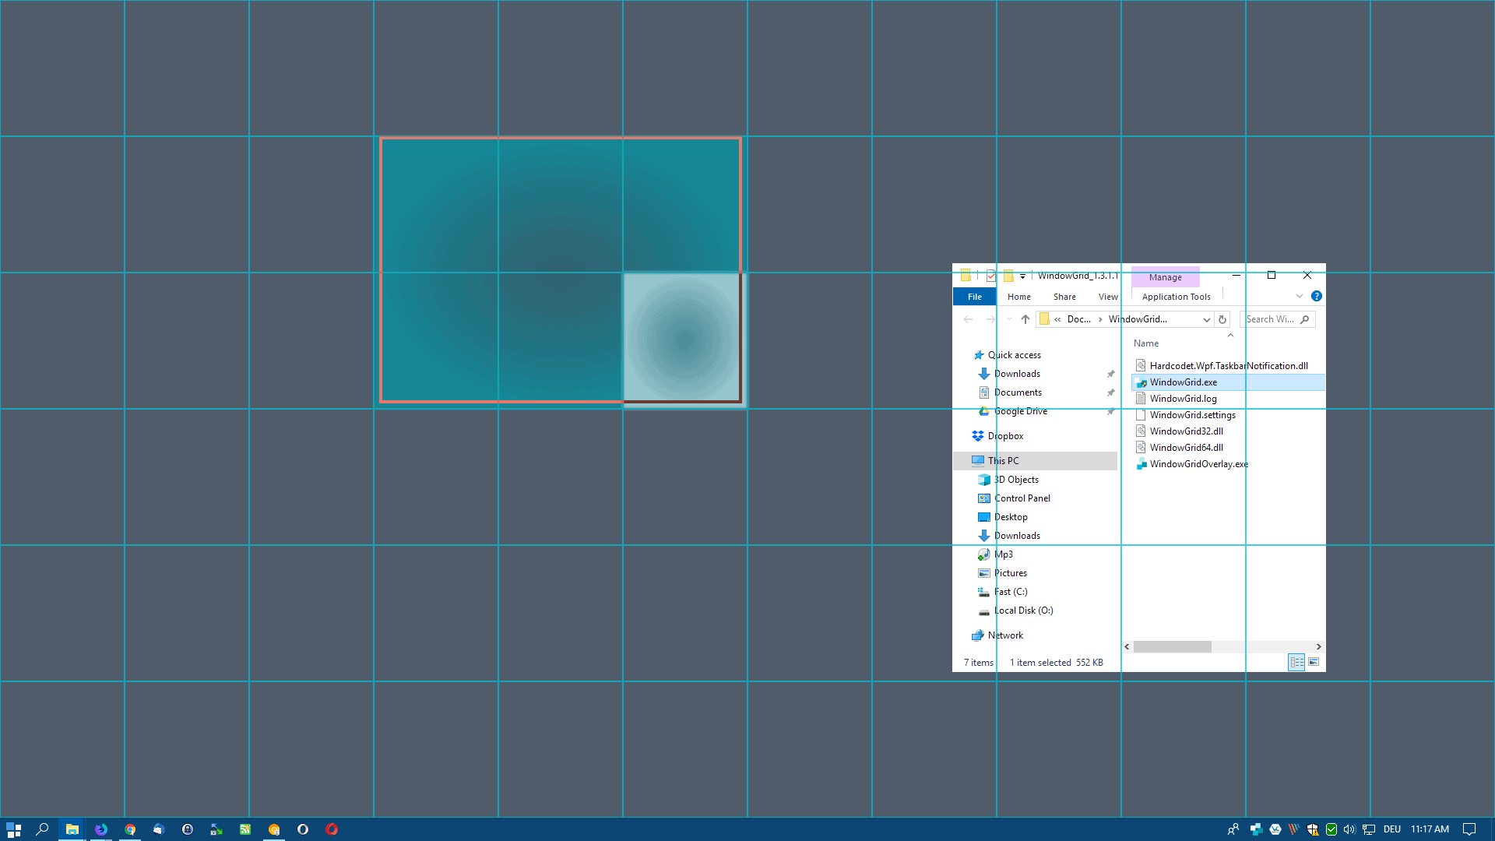Select WindowGrid64.dll file
1495x841 pixels.
(1185, 448)
